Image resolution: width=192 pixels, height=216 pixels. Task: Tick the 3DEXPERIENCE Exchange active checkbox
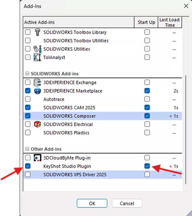pos(28,82)
